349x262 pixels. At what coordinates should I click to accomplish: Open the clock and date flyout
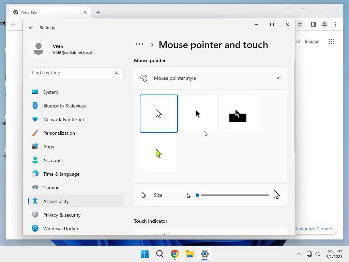334,254
